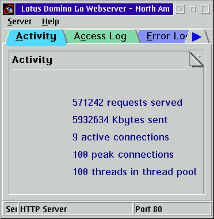The height and width of the screenshot is (219, 214).
Task: Minimize the window with the slashed-box button
Action: (x=180, y=9)
